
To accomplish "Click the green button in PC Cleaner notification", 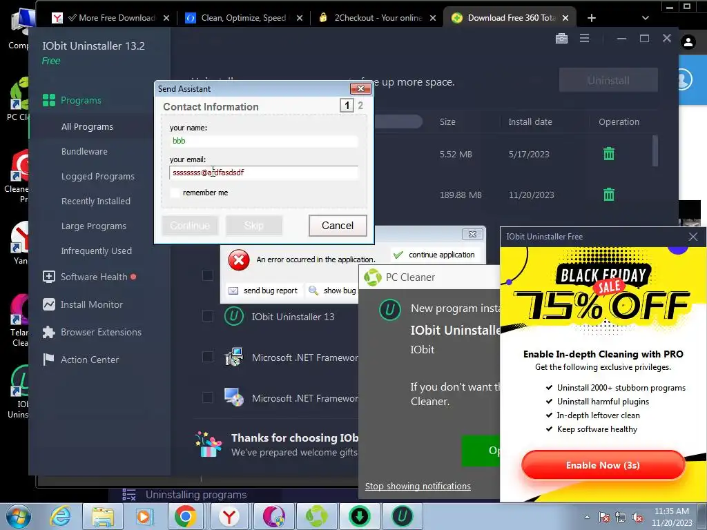I will (481, 451).
